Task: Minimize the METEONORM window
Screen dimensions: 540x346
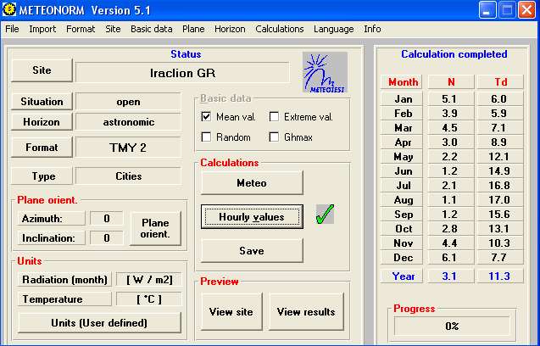Action: (x=487, y=10)
